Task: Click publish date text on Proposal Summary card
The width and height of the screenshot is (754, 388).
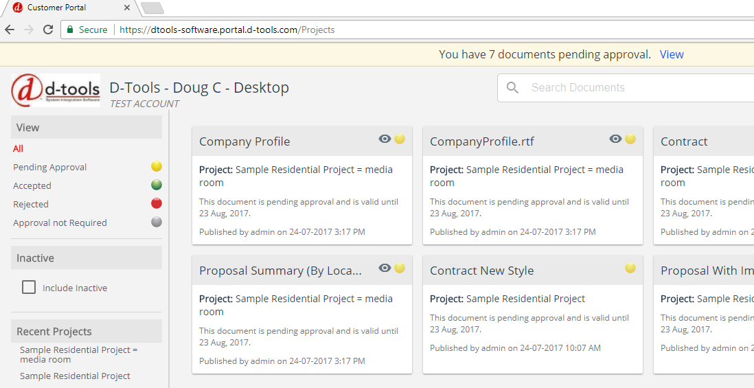Action: coord(282,361)
